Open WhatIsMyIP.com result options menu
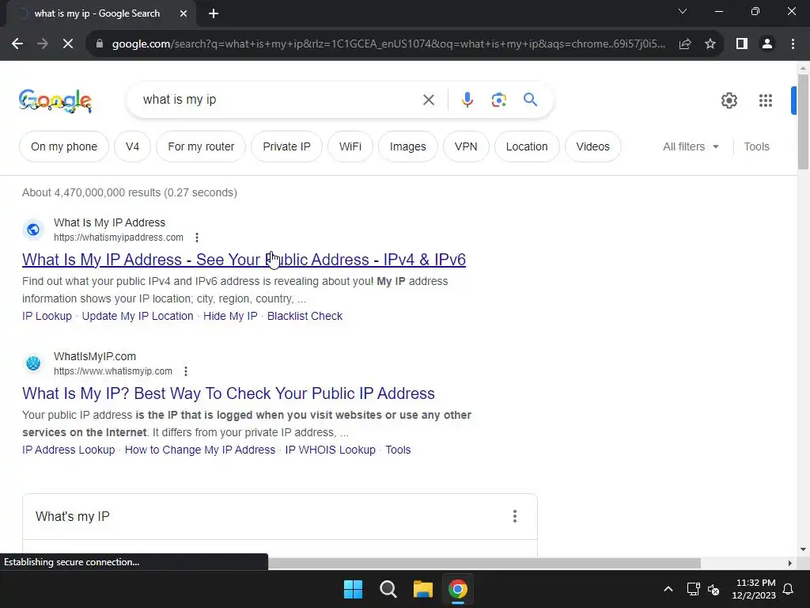The image size is (810, 608). pos(186,371)
